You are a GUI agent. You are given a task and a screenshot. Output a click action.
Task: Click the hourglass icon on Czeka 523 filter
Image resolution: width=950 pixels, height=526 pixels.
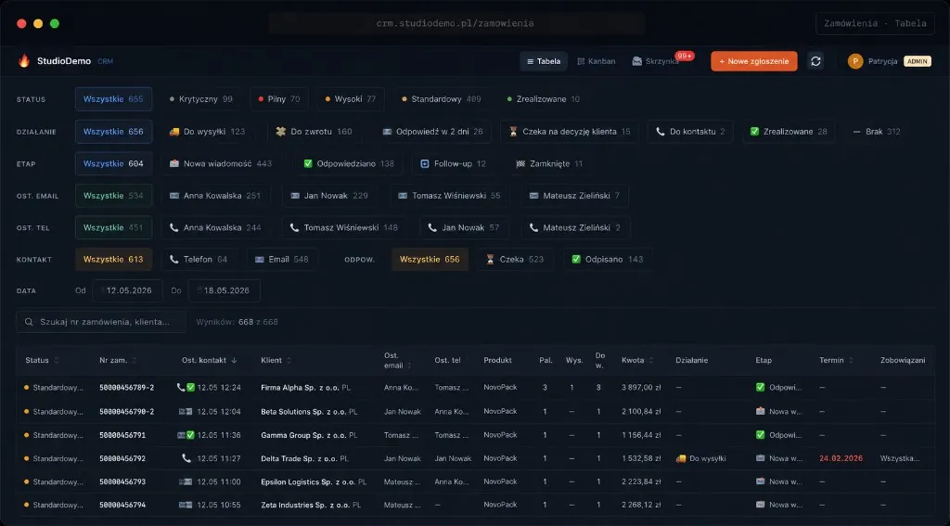(490, 260)
